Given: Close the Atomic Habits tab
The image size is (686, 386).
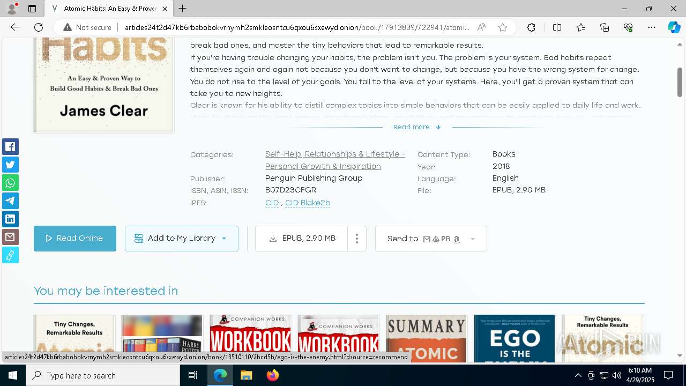Looking at the screenshot, I should click(x=165, y=9).
